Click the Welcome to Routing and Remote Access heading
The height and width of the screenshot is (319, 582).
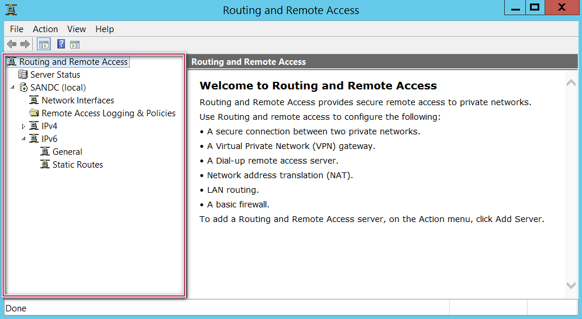(318, 86)
